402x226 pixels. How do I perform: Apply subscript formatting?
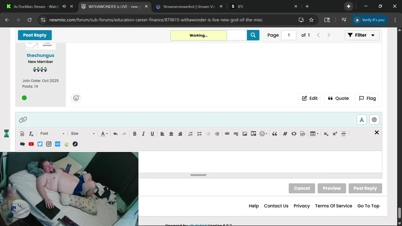pyautogui.click(x=326, y=134)
